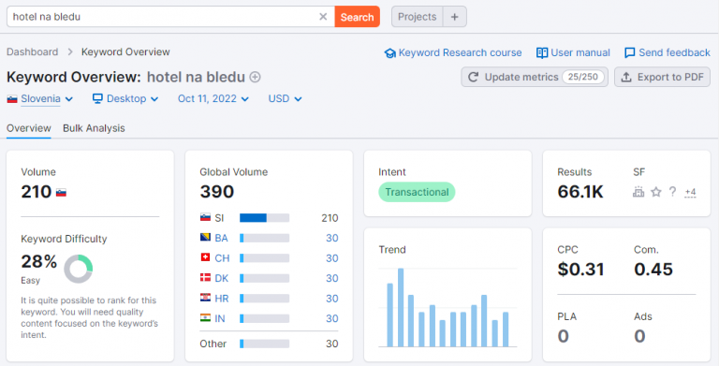Click the Keyword Difficulty donut chart
This screenshot has width=719, height=366.
tap(78, 269)
